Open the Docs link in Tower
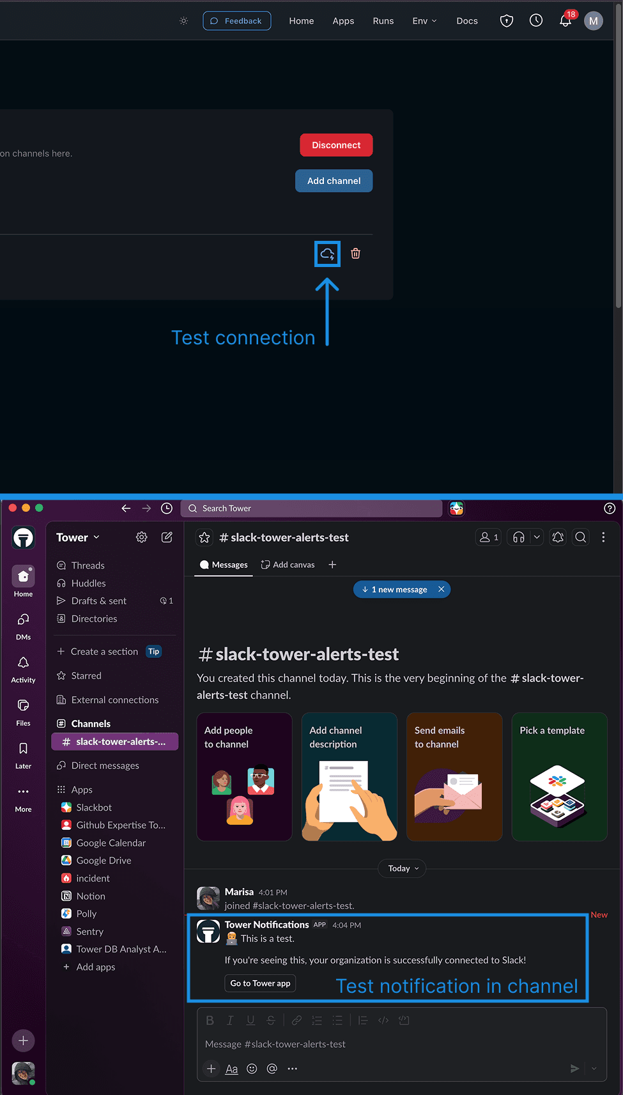This screenshot has width=623, height=1095. [x=466, y=21]
